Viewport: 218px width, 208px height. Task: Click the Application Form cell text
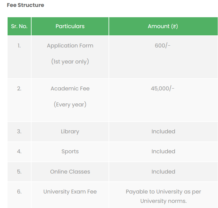click(x=70, y=46)
